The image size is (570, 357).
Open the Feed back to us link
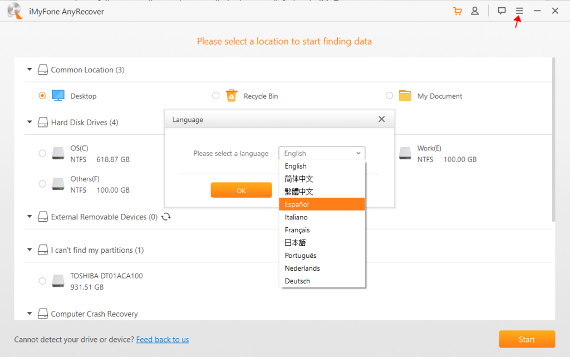[163, 340]
